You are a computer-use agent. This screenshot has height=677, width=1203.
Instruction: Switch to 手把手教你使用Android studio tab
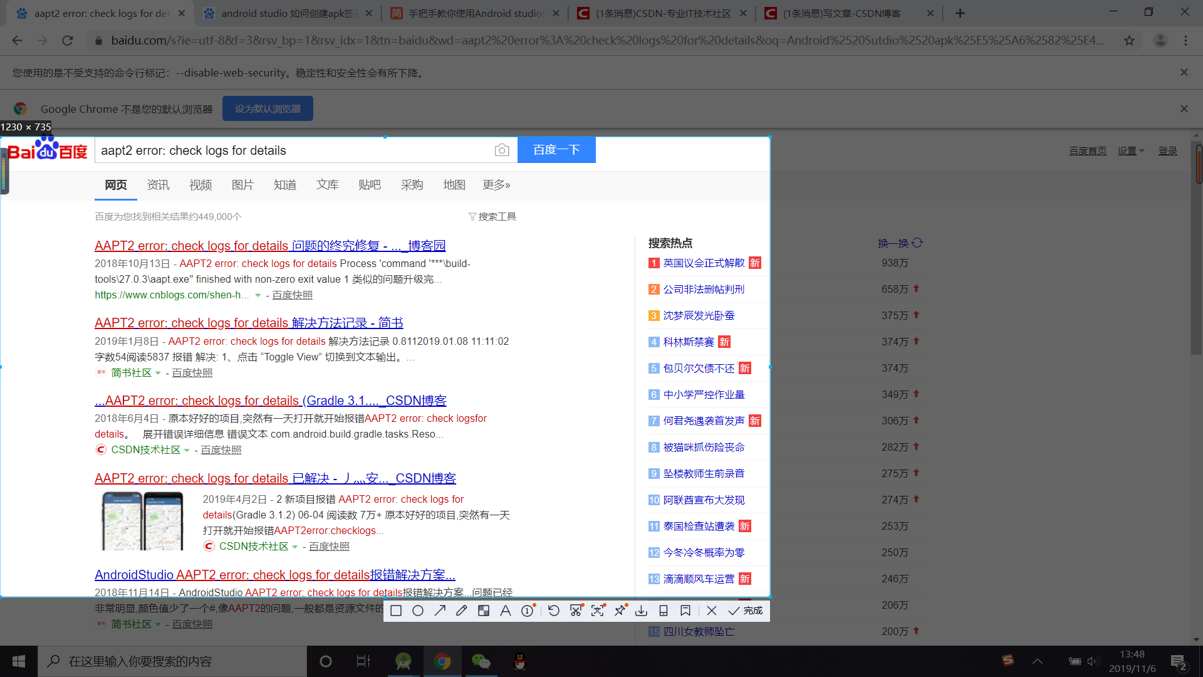pyautogui.click(x=475, y=13)
